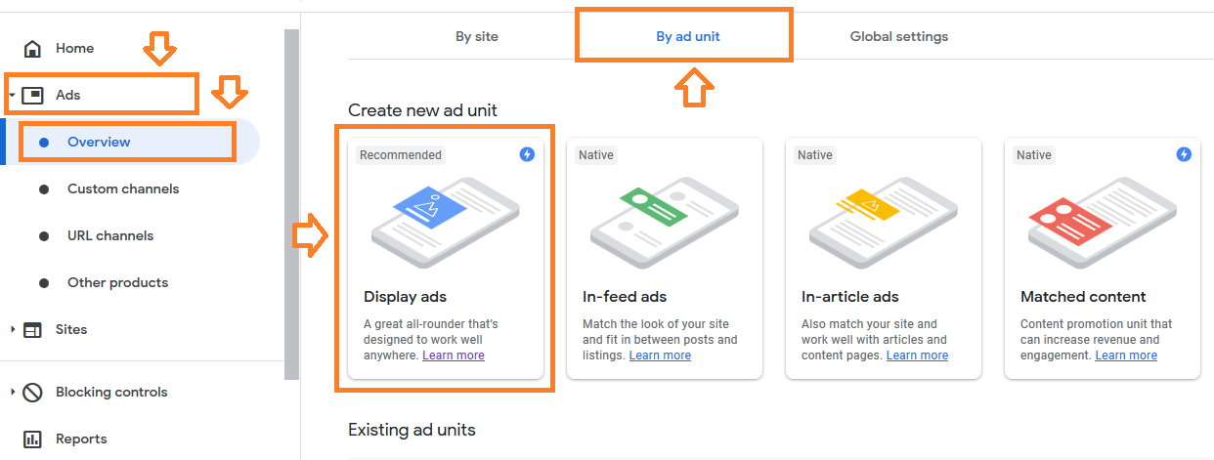Open Learn more link under Matched content
The width and height of the screenshot is (1214, 460).
(x=1126, y=355)
